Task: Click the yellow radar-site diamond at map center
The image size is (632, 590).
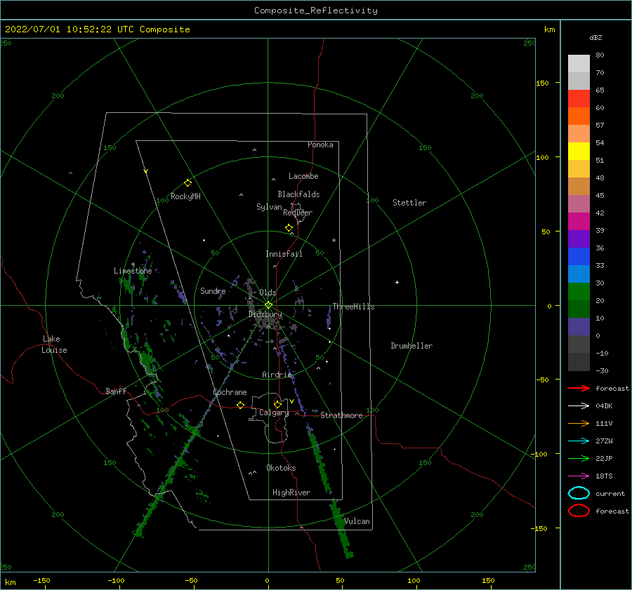Action: pos(268,305)
